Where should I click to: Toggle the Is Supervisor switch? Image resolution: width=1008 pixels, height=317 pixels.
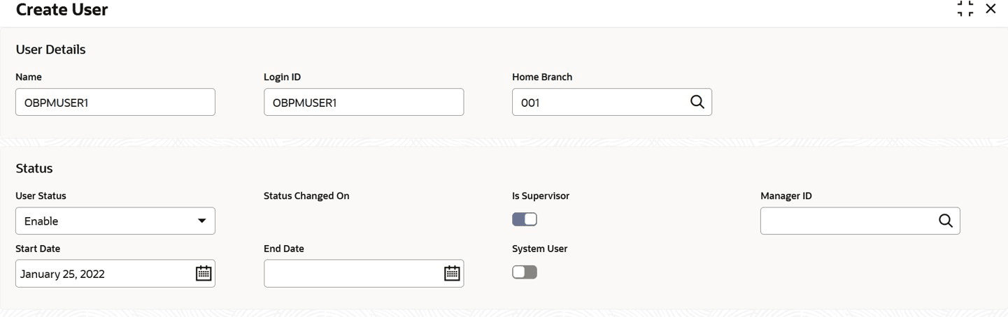pyautogui.click(x=525, y=220)
